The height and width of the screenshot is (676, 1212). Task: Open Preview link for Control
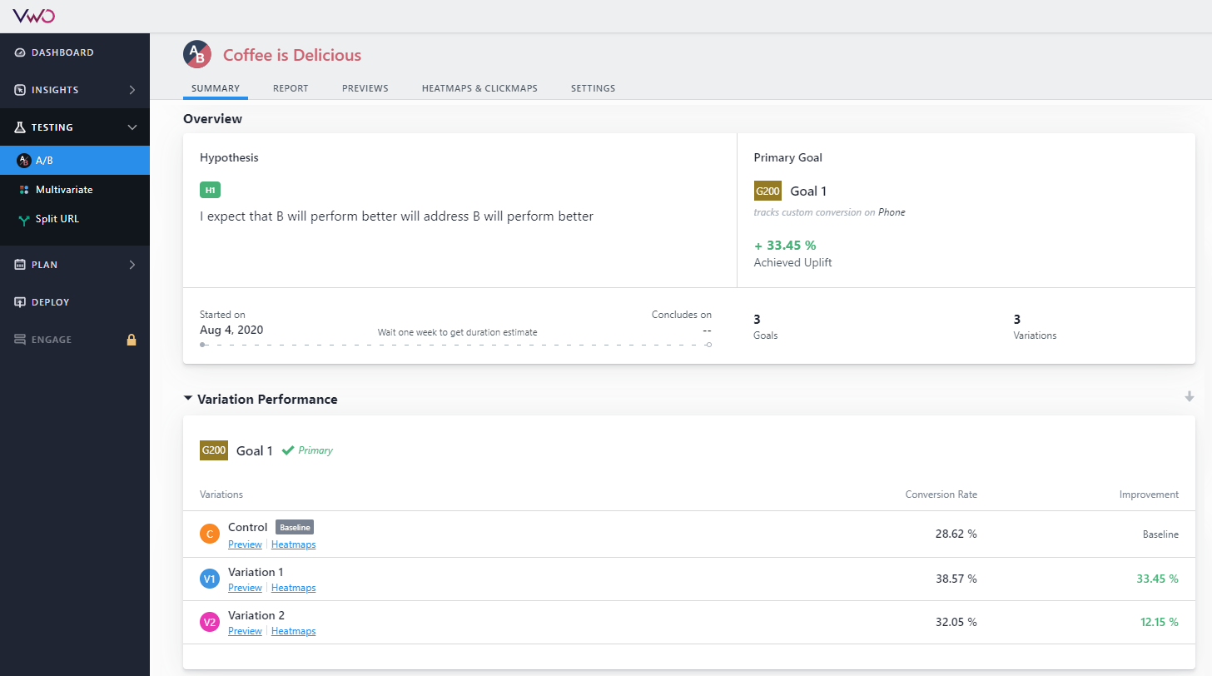245,544
